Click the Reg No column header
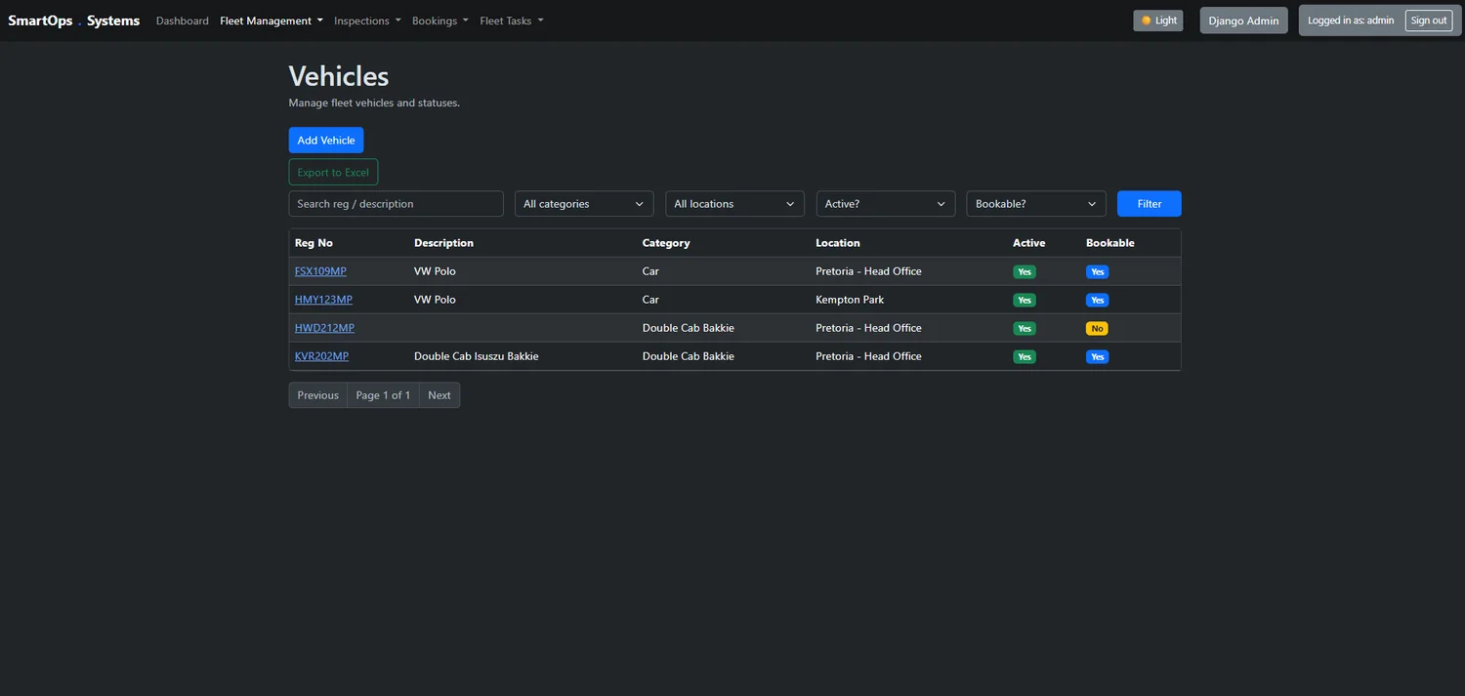This screenshot has width=1465, height=696. pos(314,243)
